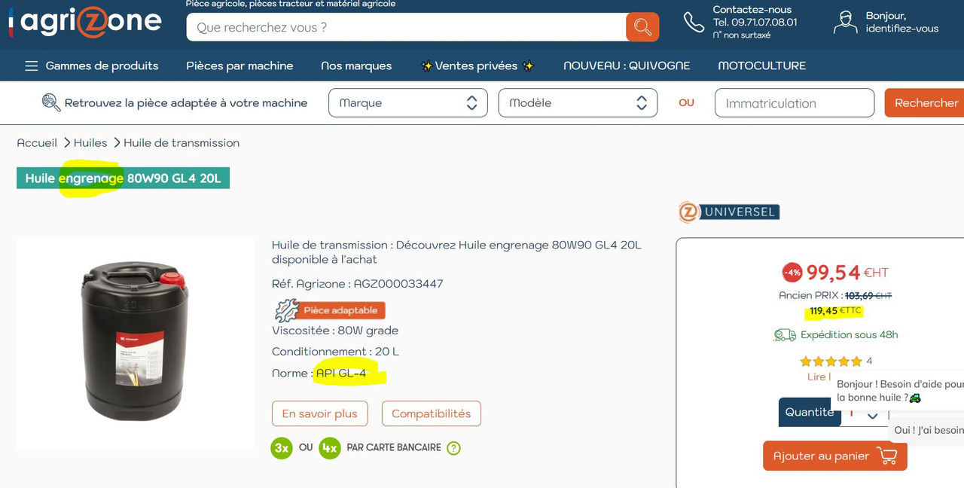Click the search text field

(x=406, y=27)
